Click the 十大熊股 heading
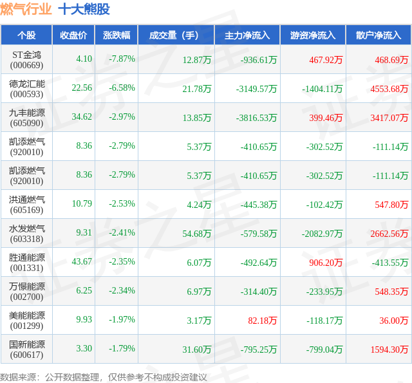The height and width of the screenshot is (383, 412). click(x=84, y=10)
